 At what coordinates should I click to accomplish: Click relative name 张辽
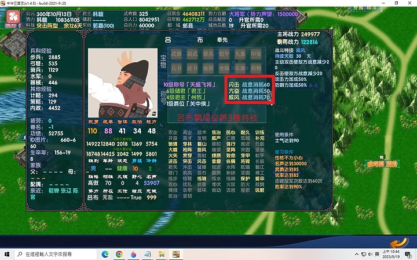click(66, 191)
